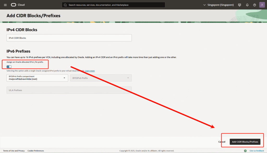Open the notifications bell

click(x=247, y=5)
